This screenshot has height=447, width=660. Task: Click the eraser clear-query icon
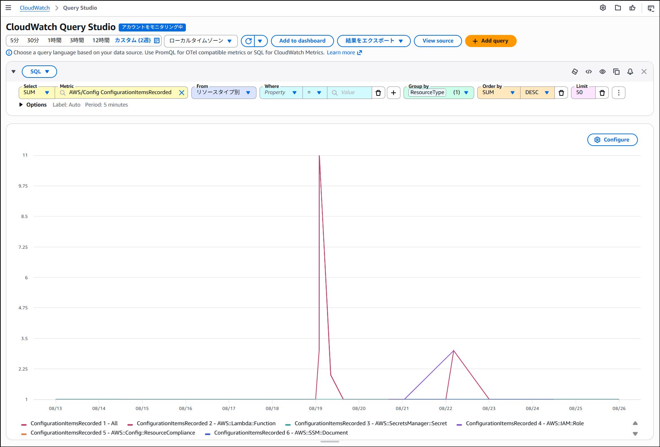click(575, 72)
